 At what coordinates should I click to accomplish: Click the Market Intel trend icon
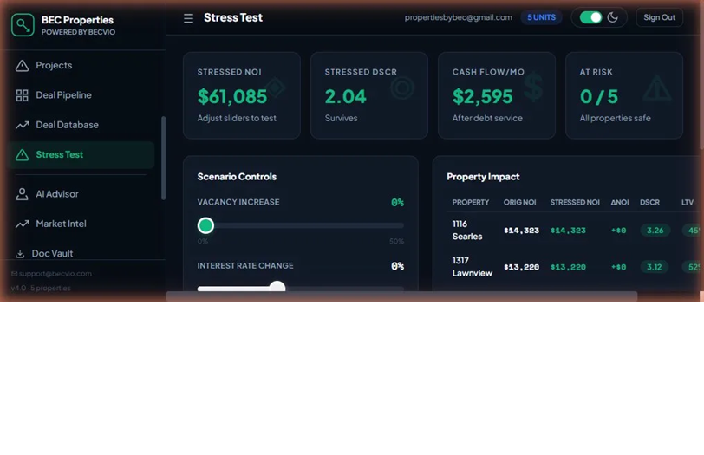(22, 224)
